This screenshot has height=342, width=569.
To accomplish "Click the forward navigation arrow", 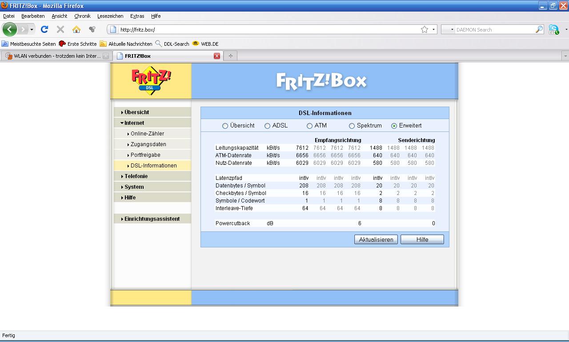I will [22, 29].
